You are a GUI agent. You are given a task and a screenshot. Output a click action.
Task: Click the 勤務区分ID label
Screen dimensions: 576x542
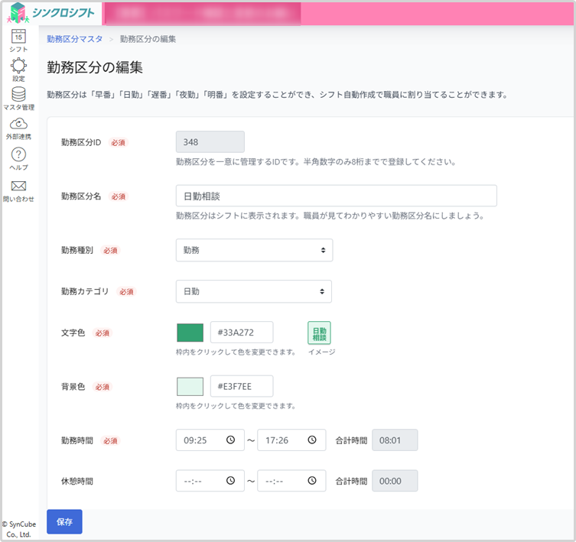coord(81,142)
